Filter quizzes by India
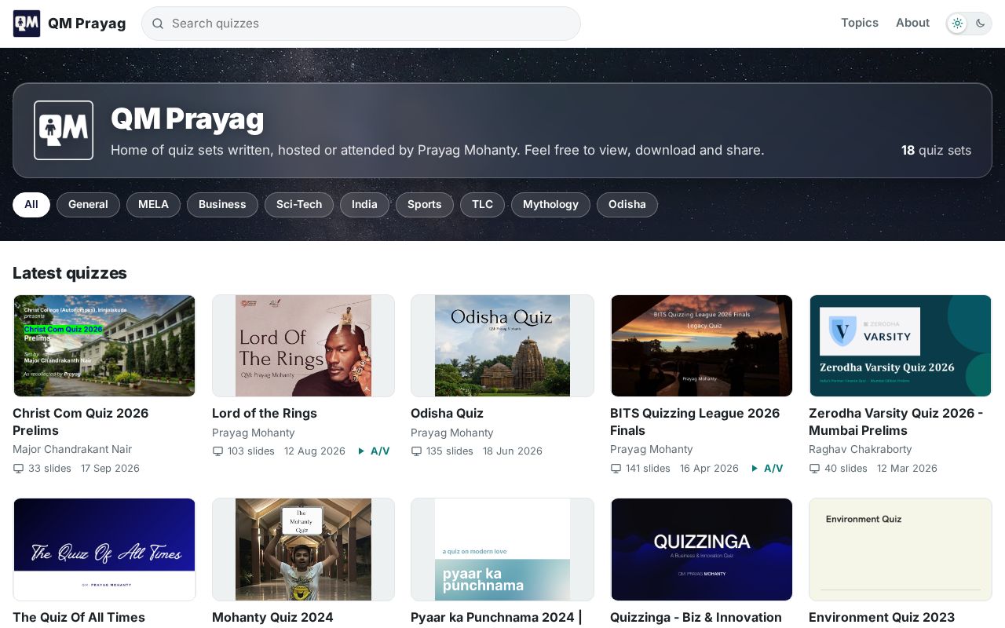 tap(364, 205)
